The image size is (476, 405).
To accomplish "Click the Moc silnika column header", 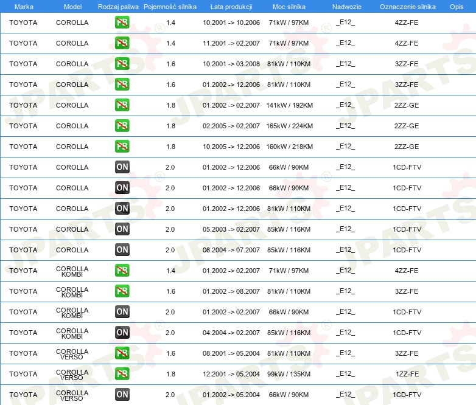I will 289,7.
